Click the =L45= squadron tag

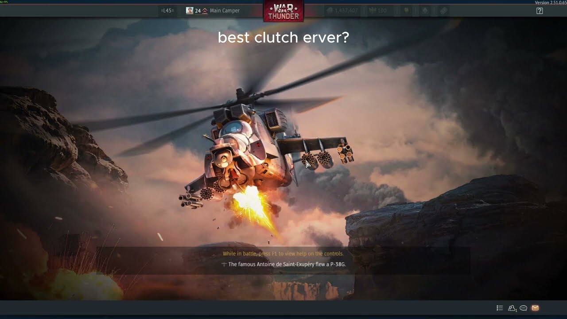pos(167,11)
